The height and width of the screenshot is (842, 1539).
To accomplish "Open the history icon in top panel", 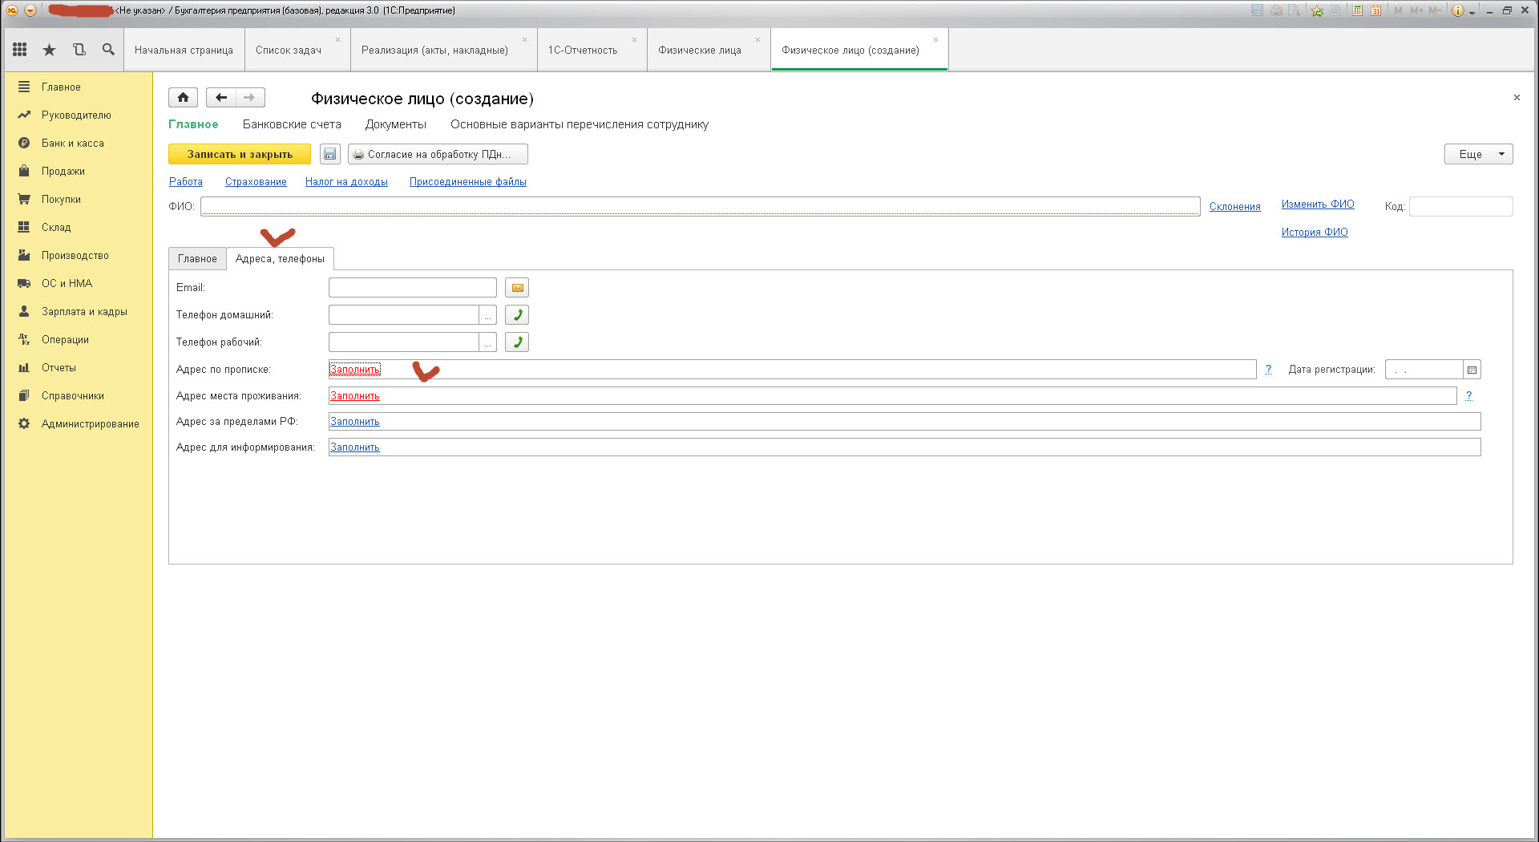I will 79,50.
